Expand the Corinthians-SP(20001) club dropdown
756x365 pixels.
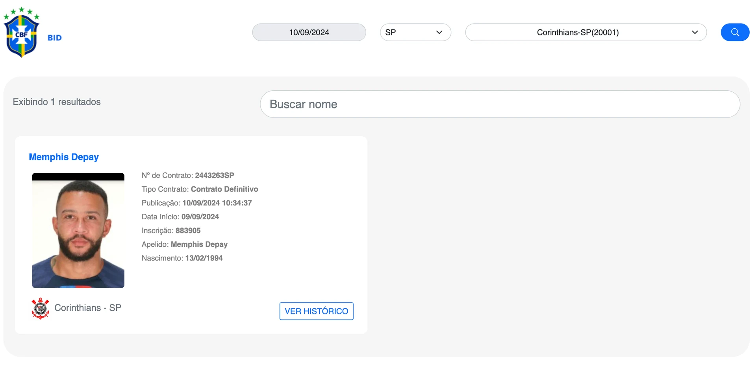(586, 32)
